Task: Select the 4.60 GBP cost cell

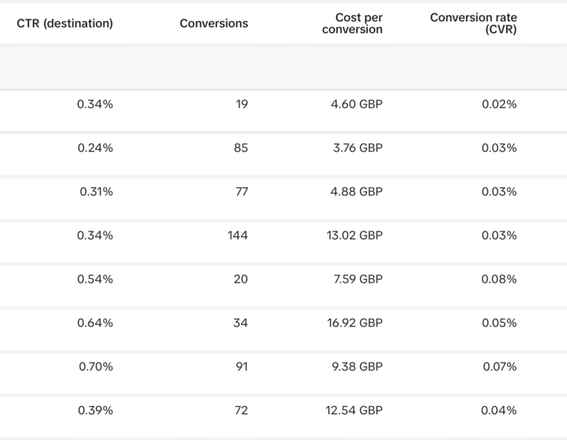Action: [357, 105]
